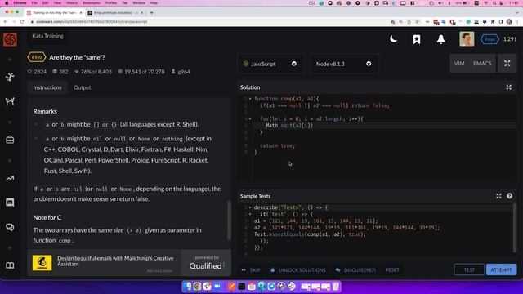Run the TEST button
Screen dimensions: 523x294
tap(469, 269)
